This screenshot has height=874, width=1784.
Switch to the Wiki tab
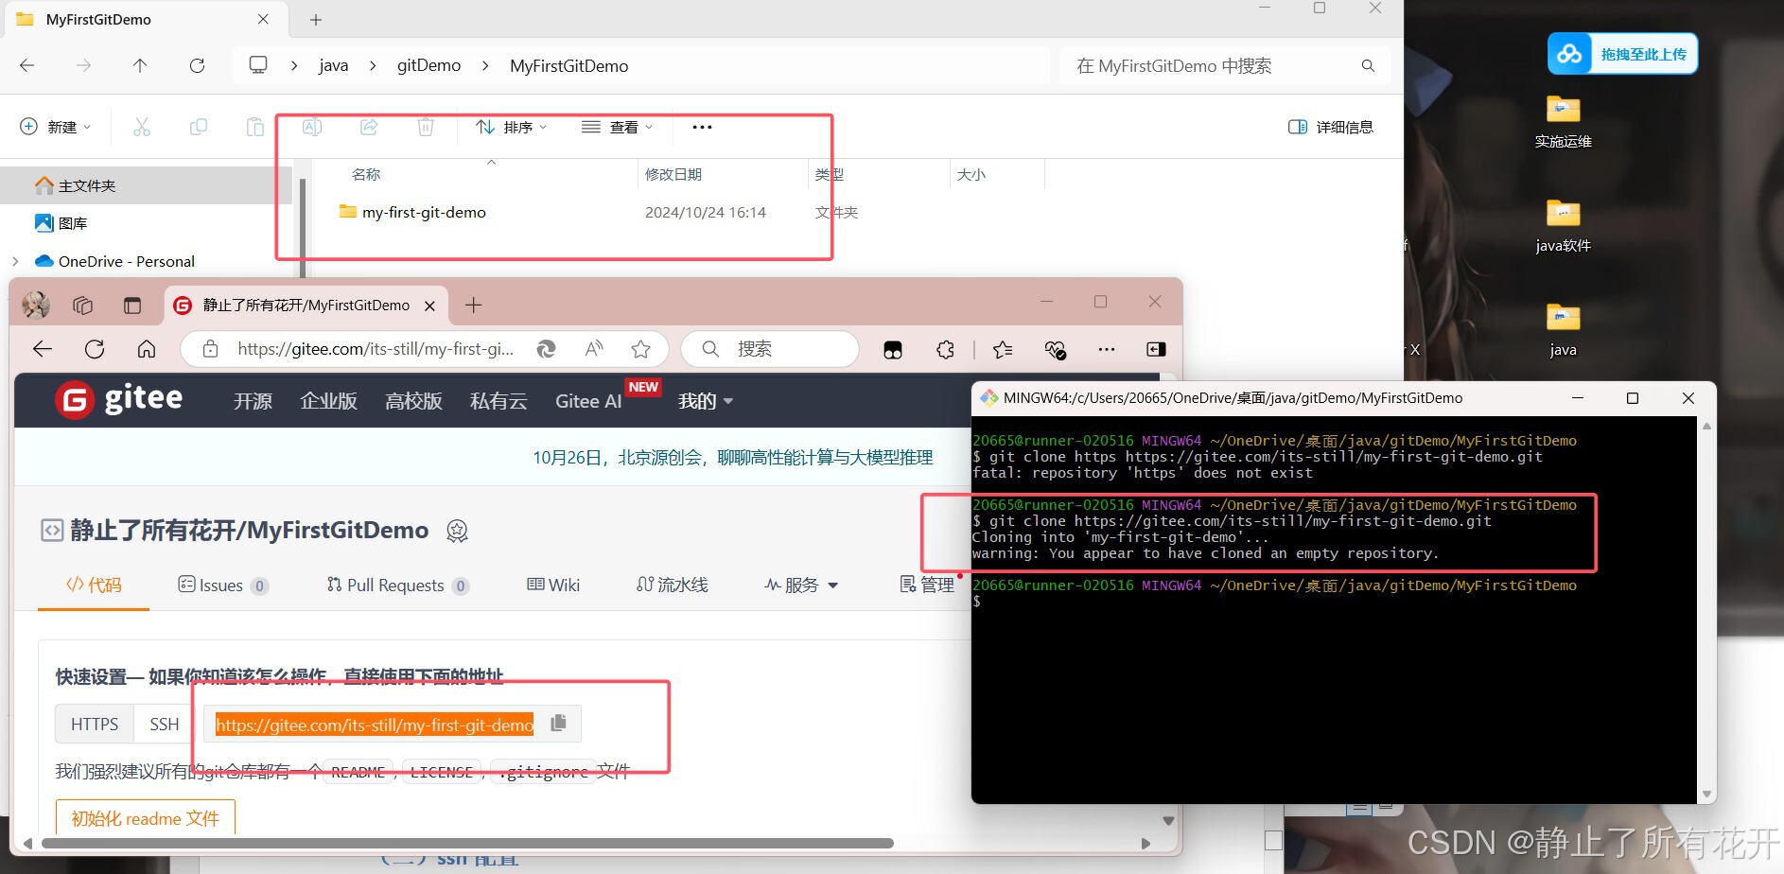(553, 585)
